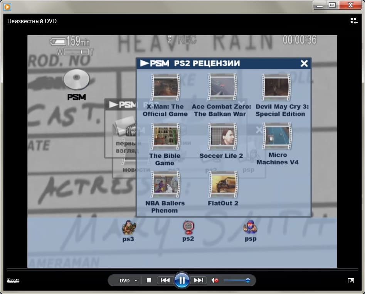Click the Windows Media Player title icon
365x294 pixels.
point(7,7)
